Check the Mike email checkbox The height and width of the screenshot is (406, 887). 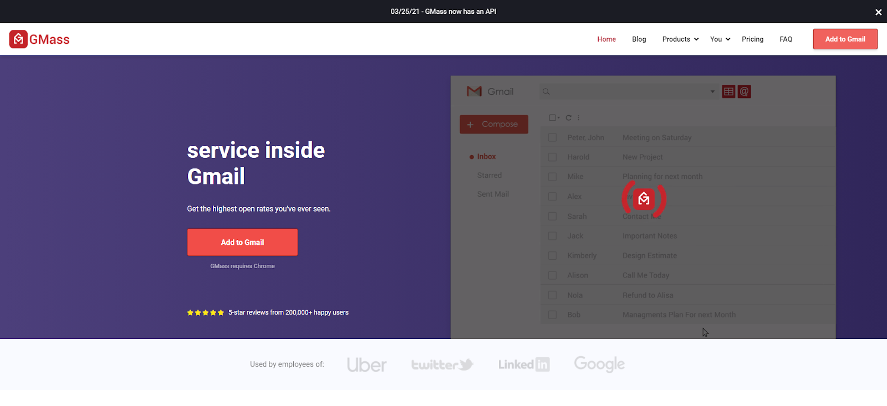552,177
